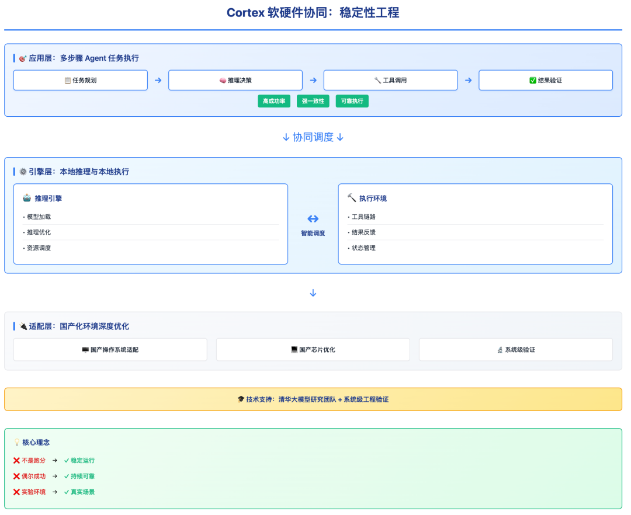Viewport: 631px width, 515px height.
Task: Click the target icon beside 应用层
Action: [23, 58]
